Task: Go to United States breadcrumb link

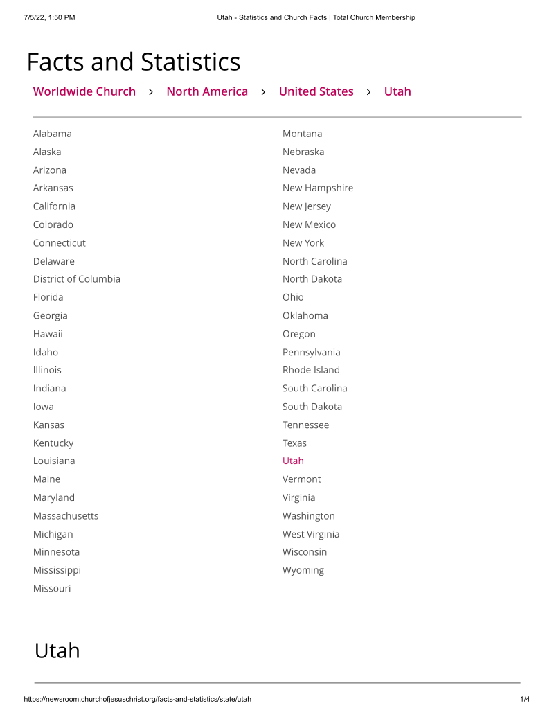Action: point(316,91)
